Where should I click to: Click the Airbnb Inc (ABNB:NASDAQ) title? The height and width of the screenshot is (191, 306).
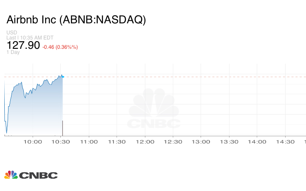[76, 20]
